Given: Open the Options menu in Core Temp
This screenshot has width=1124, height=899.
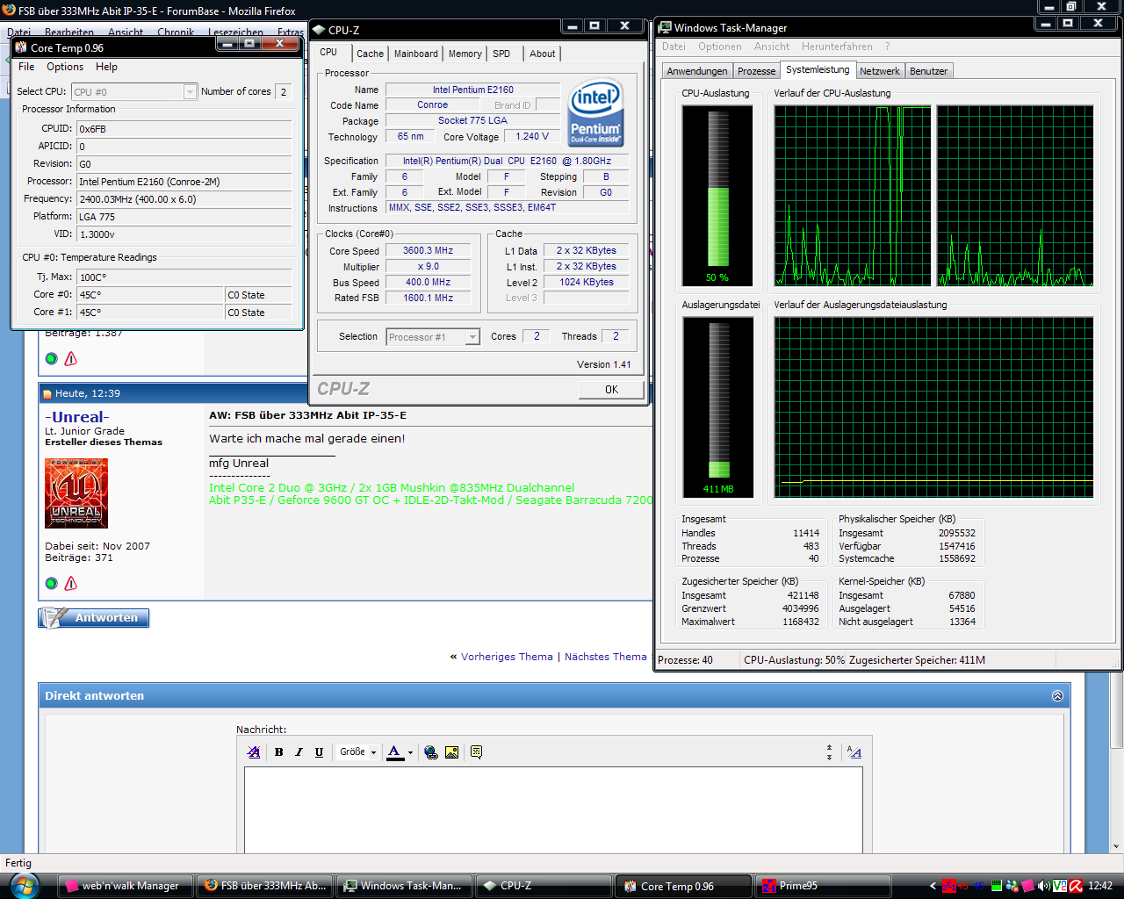Looking at the screenshot, I should tap(65, 67).
